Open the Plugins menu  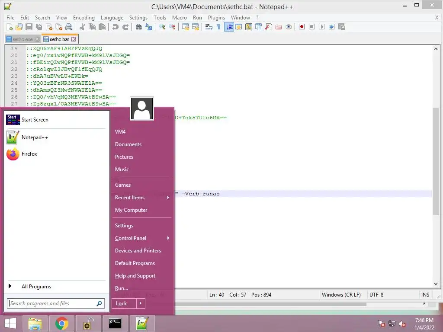(x=216, y=17)
